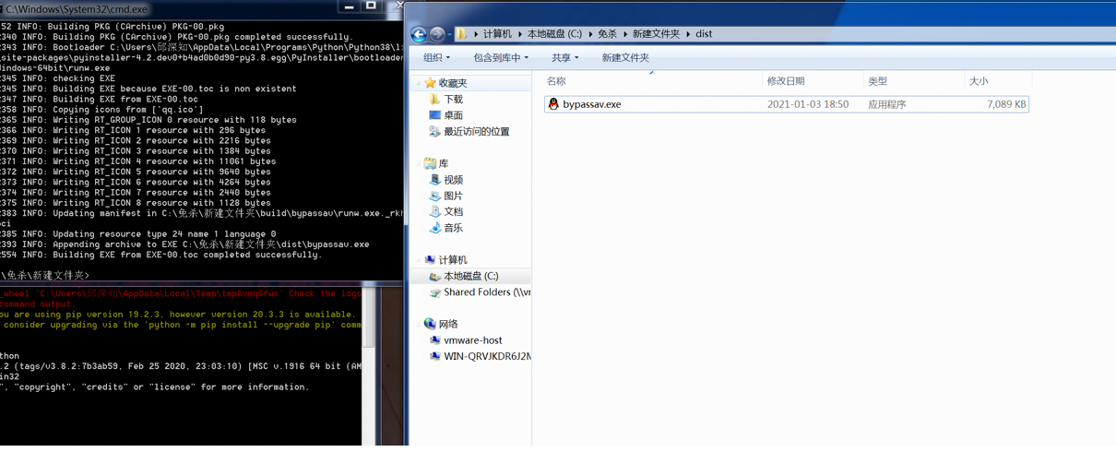Click the 最近访问的位置 icon
1116x452 pixels.
tap(435, 132)
